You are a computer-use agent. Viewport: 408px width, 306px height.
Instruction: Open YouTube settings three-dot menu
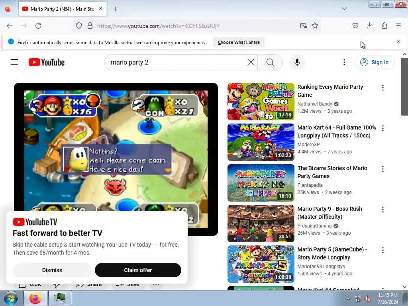point(344,62)
